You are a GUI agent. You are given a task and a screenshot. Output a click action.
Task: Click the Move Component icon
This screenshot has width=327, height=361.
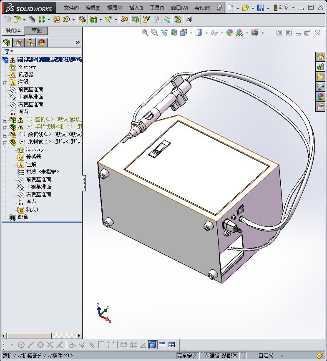pyautogui.click(x=67, y=19)
